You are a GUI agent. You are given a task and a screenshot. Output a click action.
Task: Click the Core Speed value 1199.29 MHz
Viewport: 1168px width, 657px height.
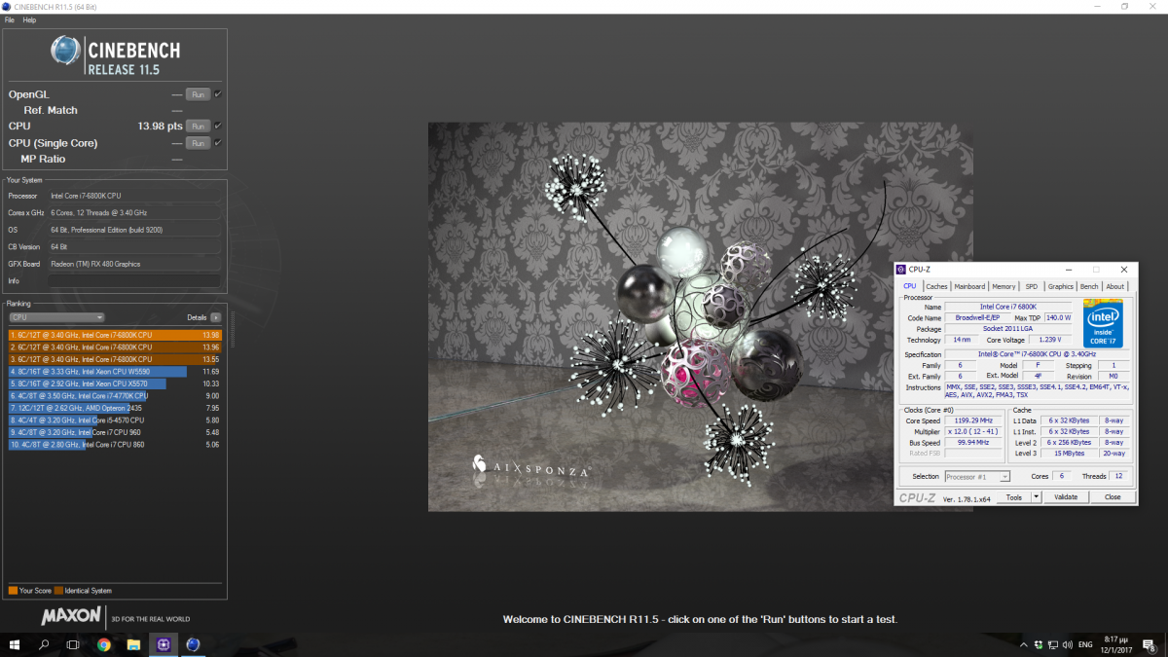pyautogui.click(x=973, y=420)
